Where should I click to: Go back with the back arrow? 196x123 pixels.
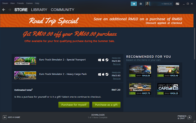pyautogui.click(x=4, y=10)
